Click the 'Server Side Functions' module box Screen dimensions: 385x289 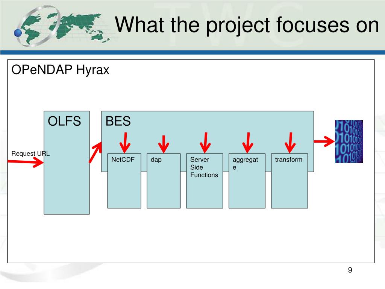[205, 181]
